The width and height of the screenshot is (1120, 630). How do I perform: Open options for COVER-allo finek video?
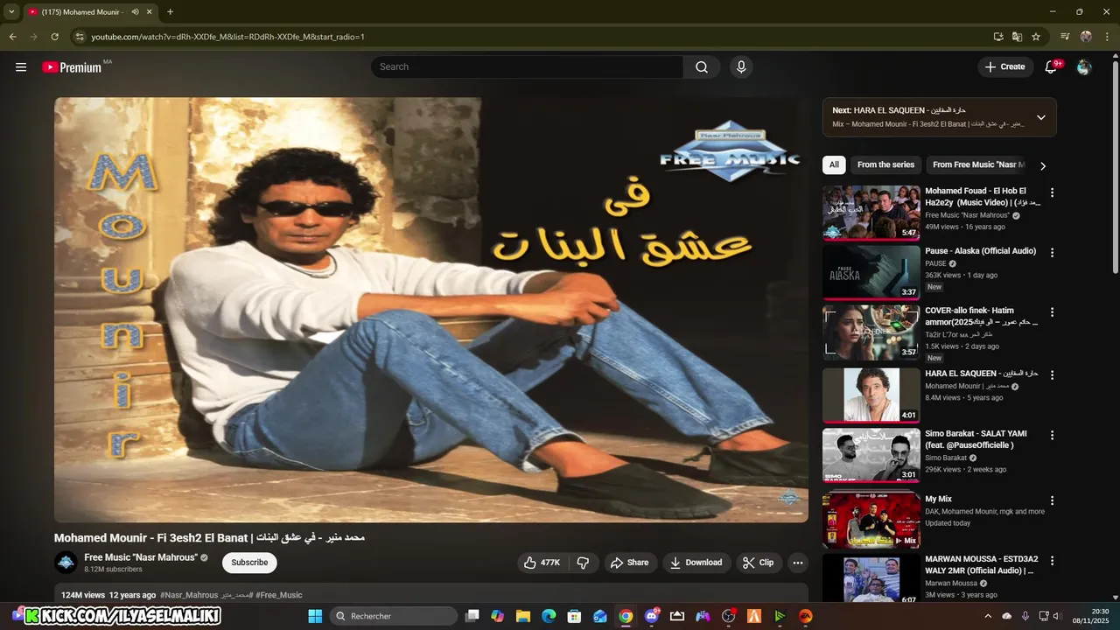[x=1052, y=312]
